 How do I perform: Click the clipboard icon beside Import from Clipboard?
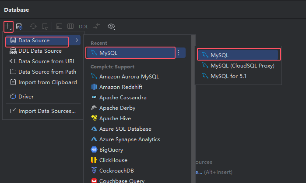[x=13, y=82]
